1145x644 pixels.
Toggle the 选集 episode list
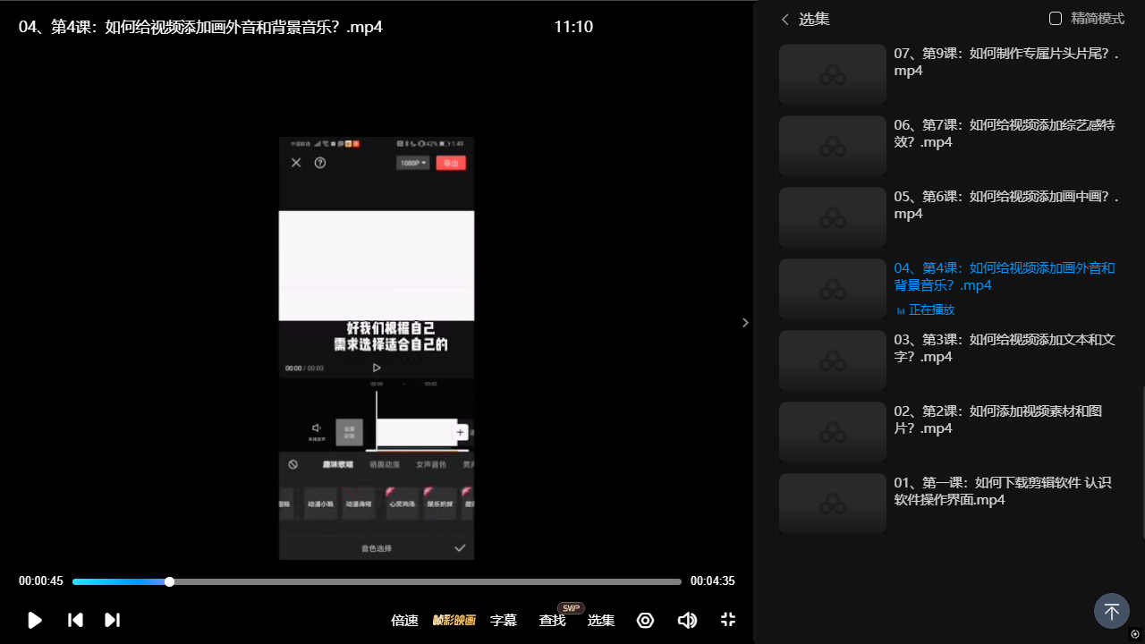tap(601, 620)
